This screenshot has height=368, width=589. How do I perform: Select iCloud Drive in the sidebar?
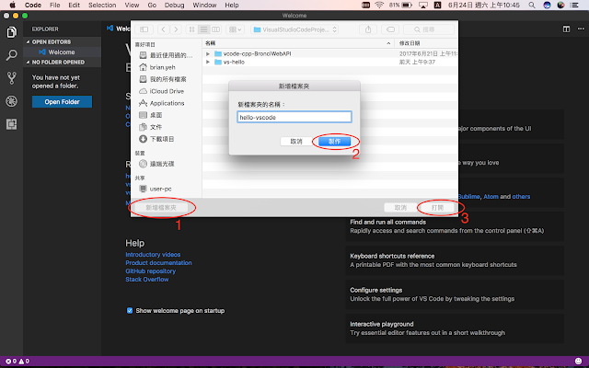tap(167, 91)
